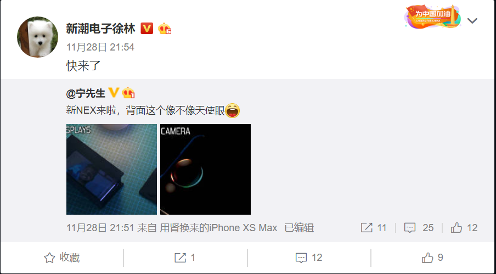496x274 pixels.
Task: Click the gold V badge next to 宁先生
Action: 114,93
